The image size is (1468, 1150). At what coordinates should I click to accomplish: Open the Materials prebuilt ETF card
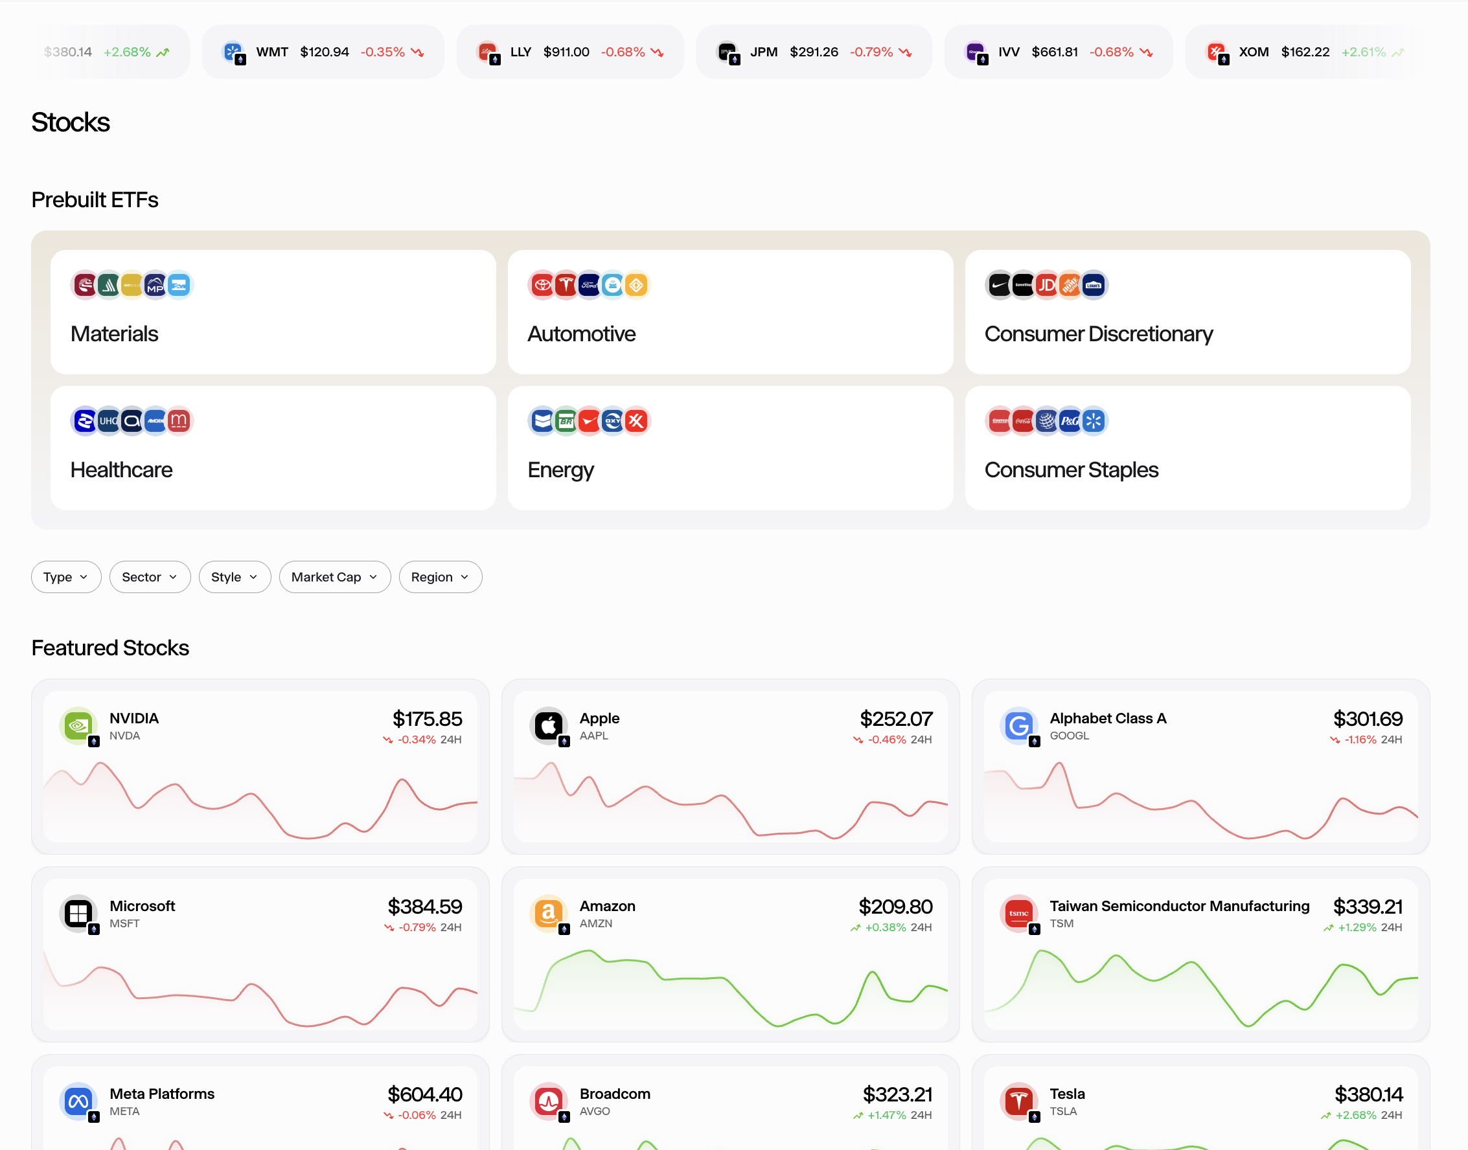273,312
